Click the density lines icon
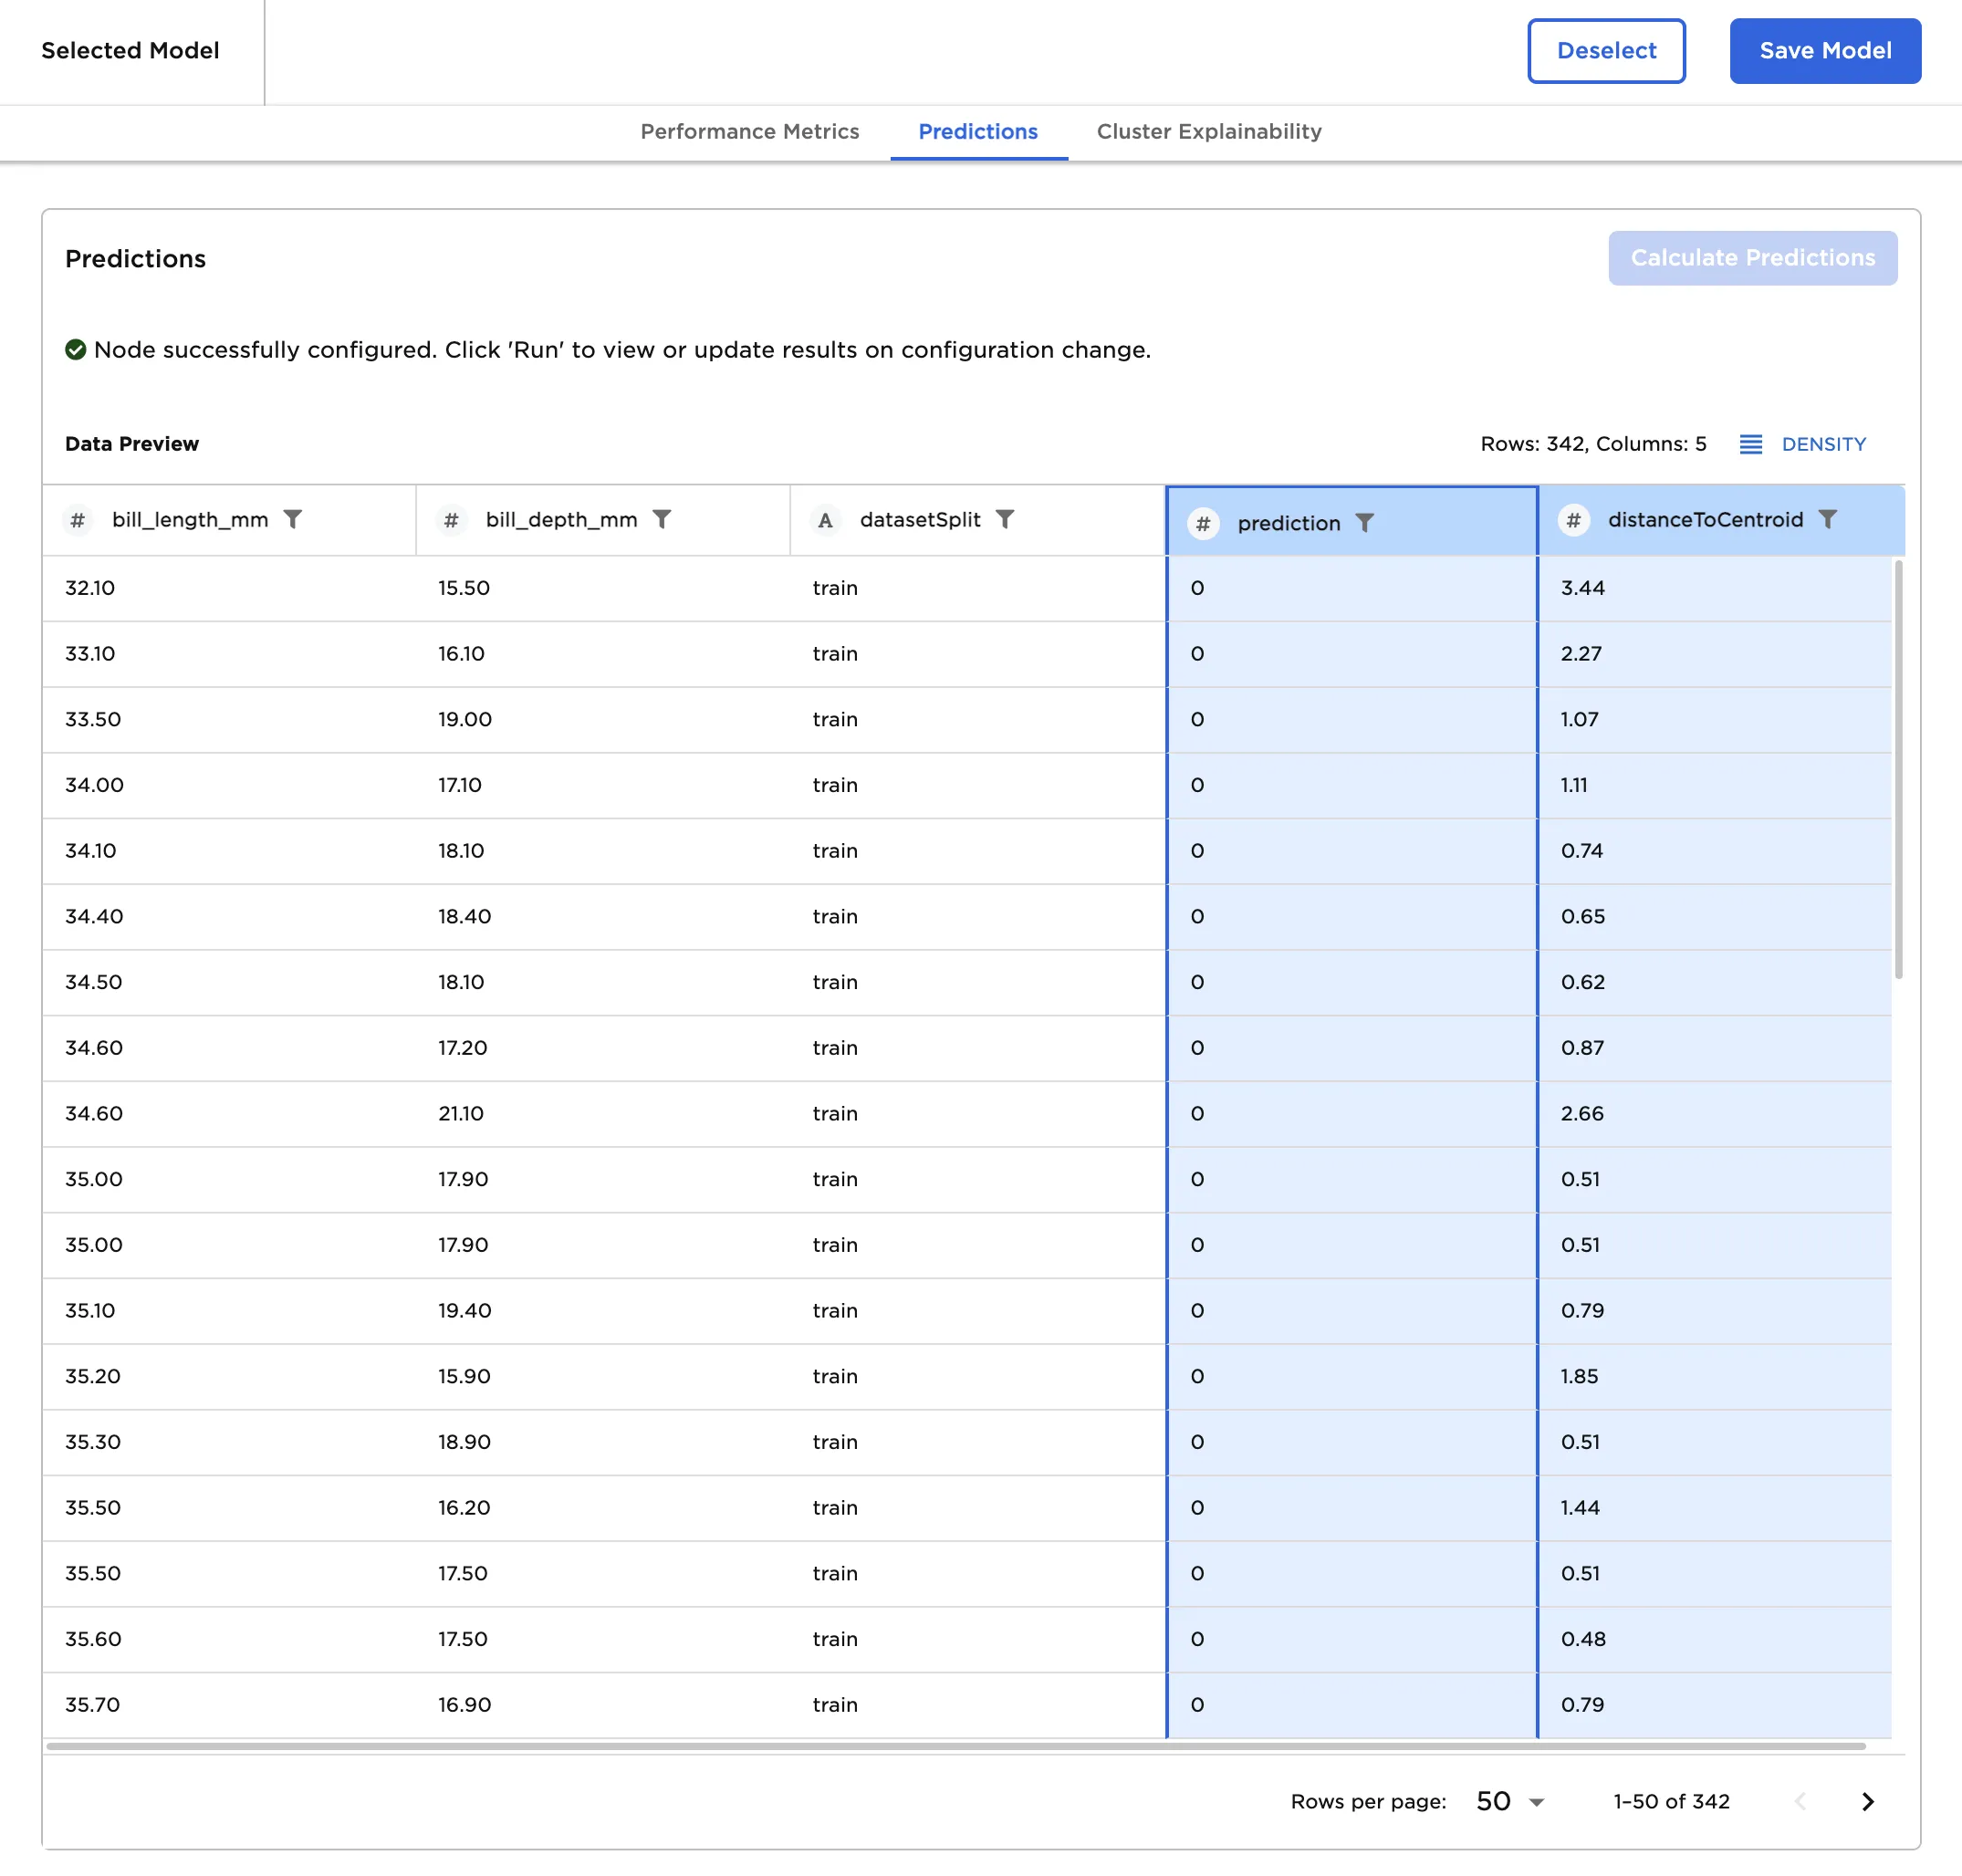Image resolution: width=1962 pixels, height=1876 pixels. click(1750, 444)
